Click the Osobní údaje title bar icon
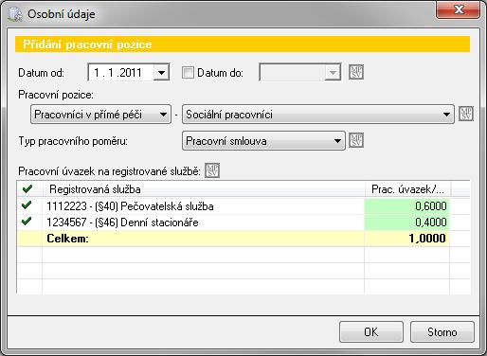Viewport: 487px width, 356px height. coord(15,14)
